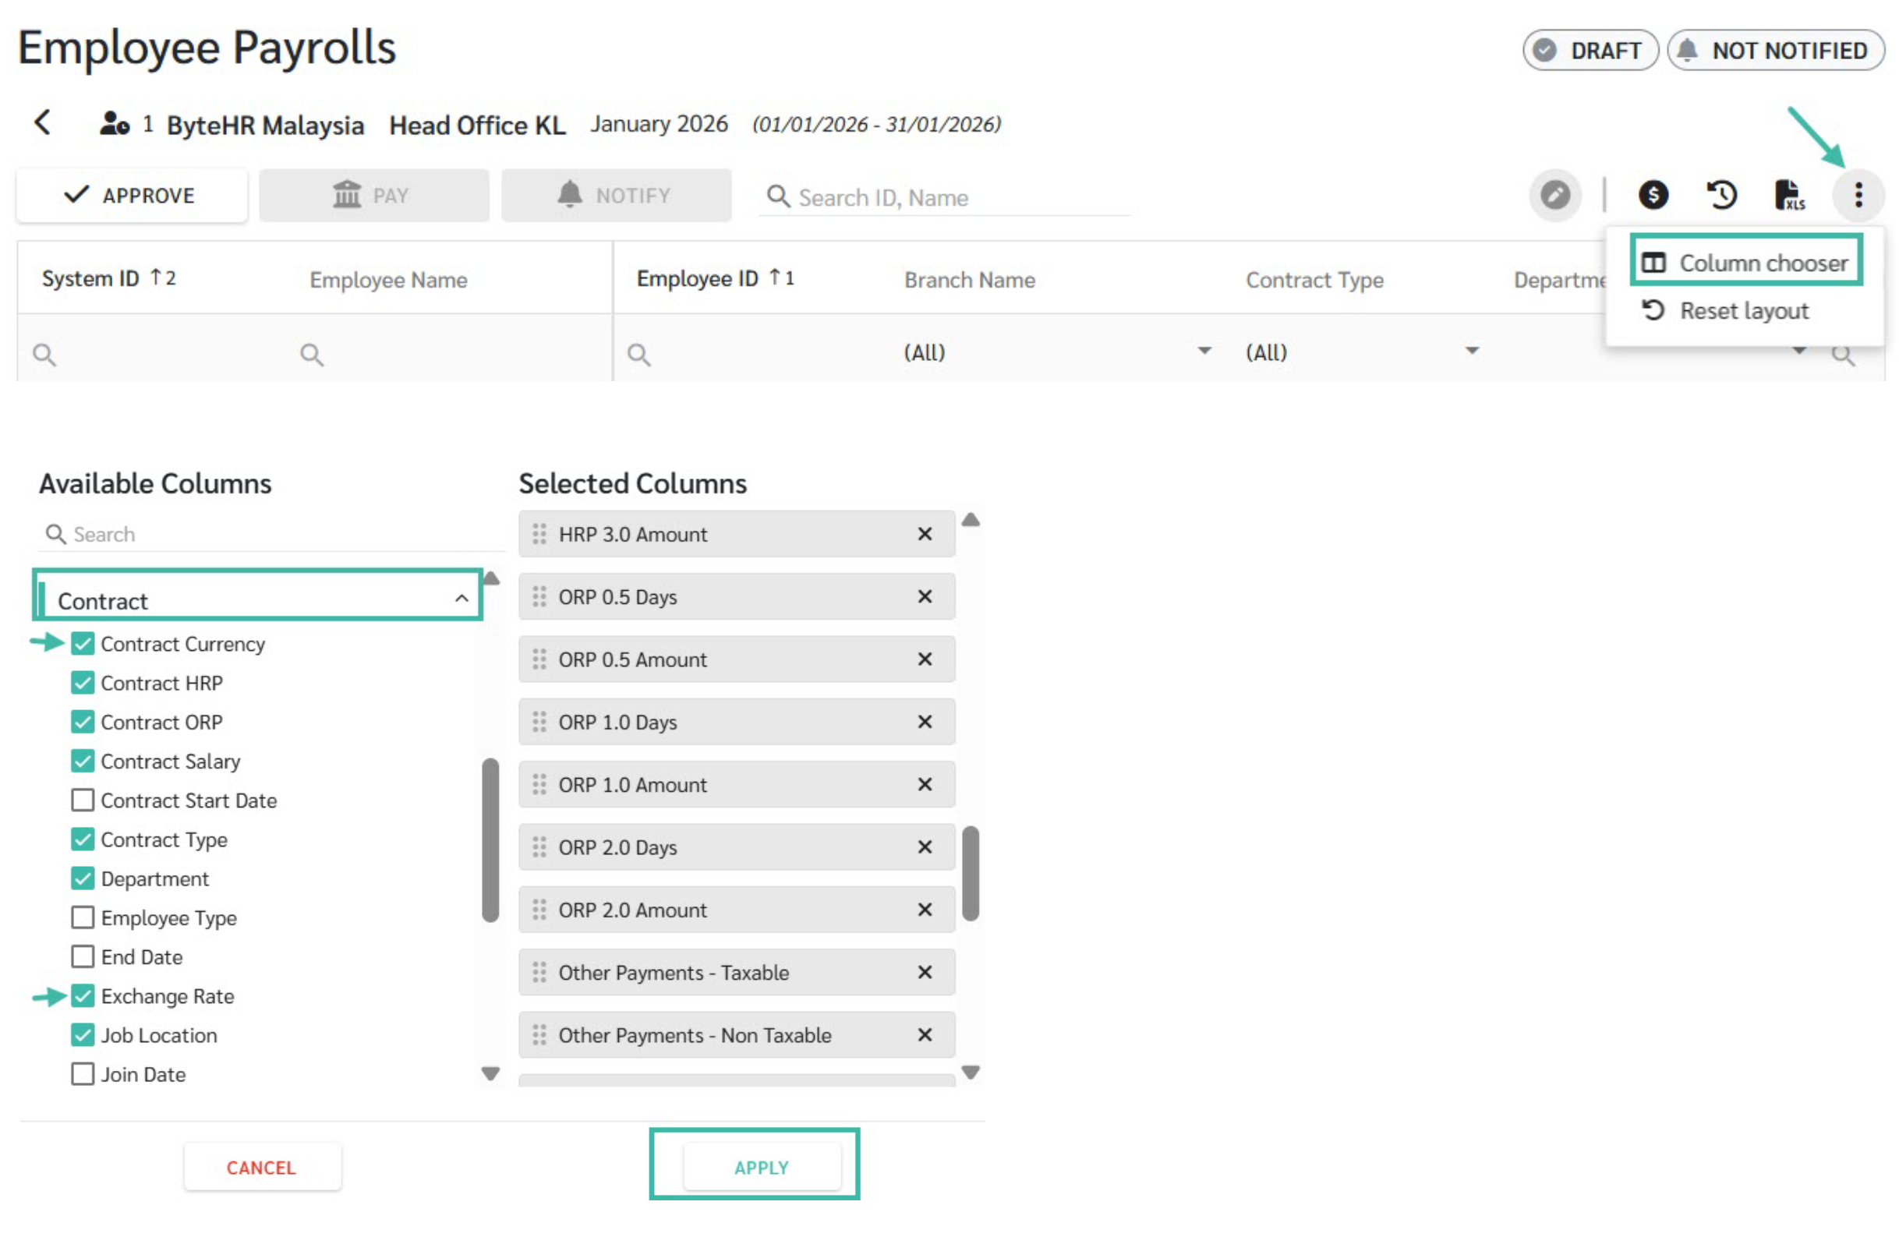Screen dimensions: 1899x1244
Task: Click the APPLY button
Action: tap(761, 1167)
